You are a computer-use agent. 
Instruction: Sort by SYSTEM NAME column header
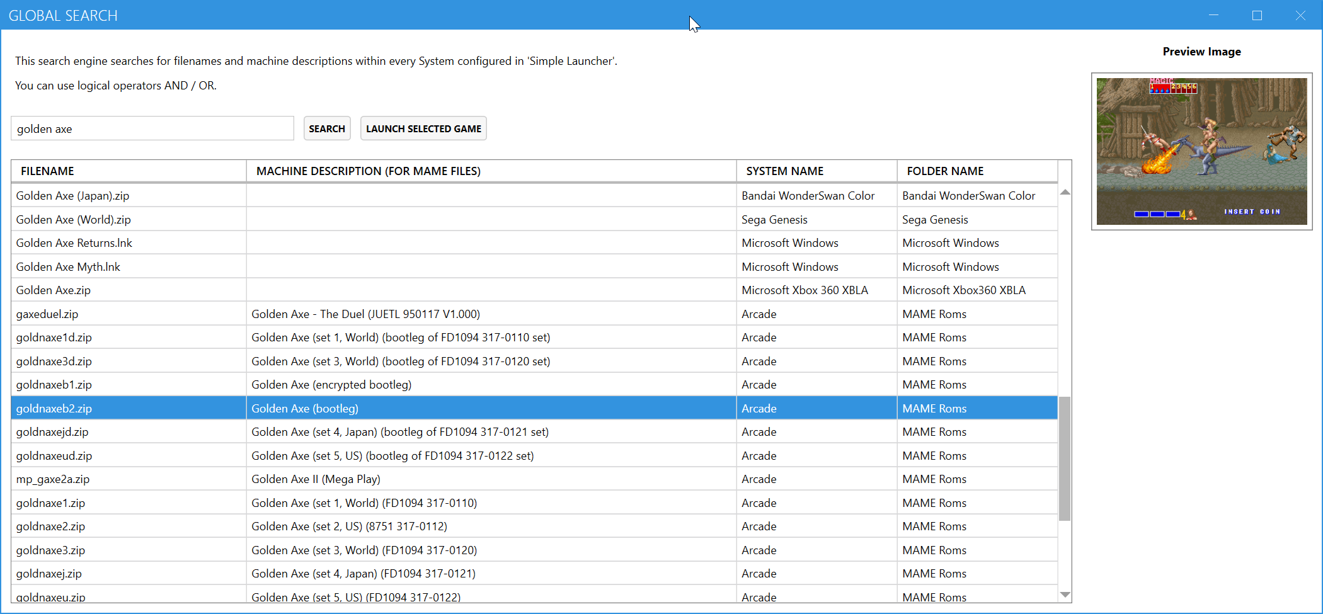pyautogui.click(x=816, y=171)
